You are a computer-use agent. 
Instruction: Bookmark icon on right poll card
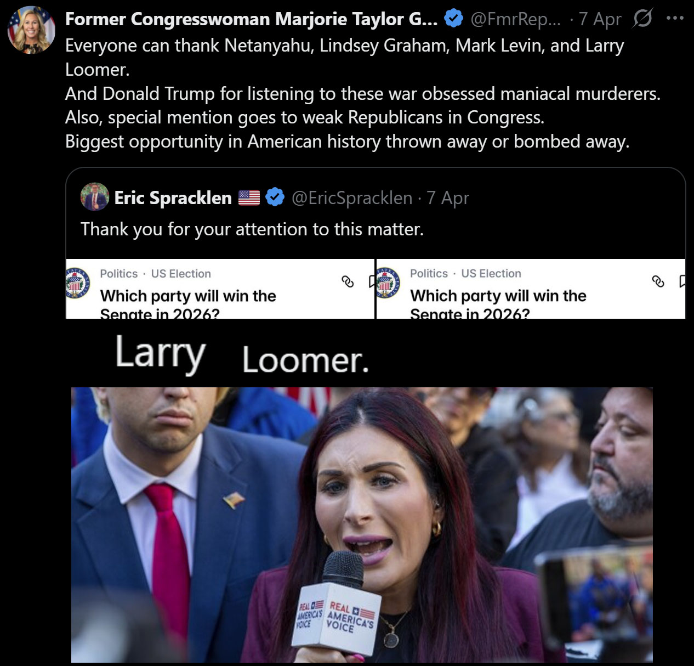(x=682, y=281)
